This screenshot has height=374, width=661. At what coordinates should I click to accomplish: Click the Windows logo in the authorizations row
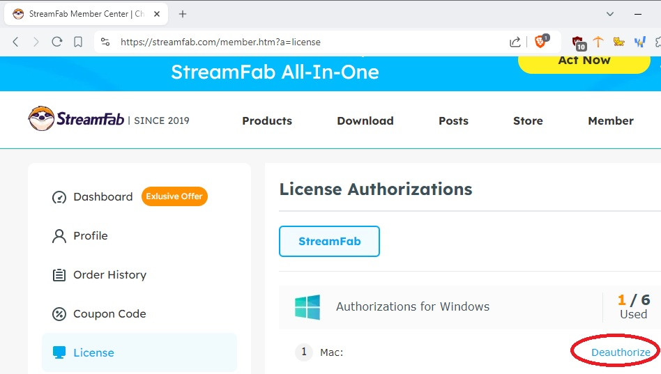pos(307,307)
